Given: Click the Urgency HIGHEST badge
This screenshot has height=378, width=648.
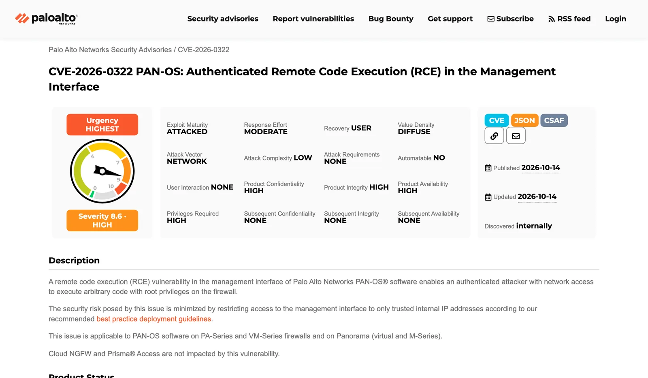Looking at the screenshot, I should pyautogui.click(x=102, y=124).
